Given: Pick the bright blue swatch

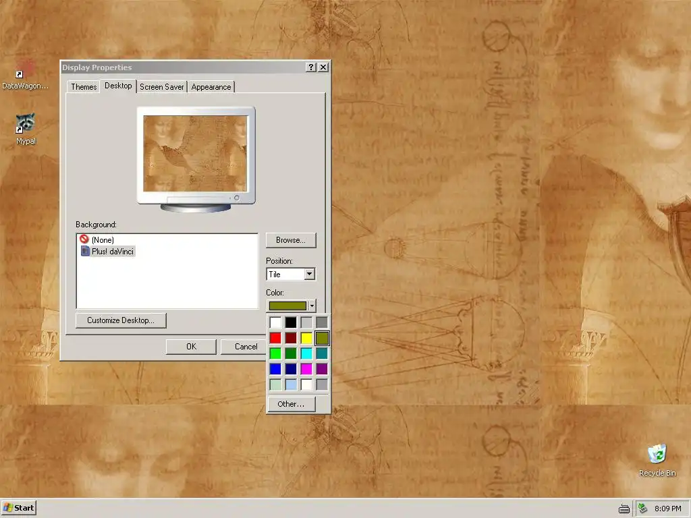Looking at the screenshot, I should pyautogui.click(x=275, y=369).
